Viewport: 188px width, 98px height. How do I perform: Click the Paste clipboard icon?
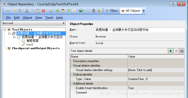tap(38, 11)
